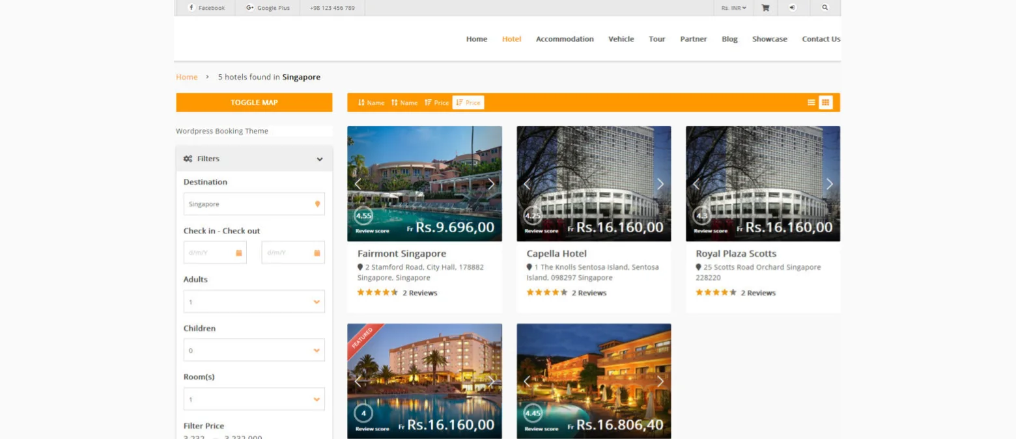Image resolution: width=1016 pixels, height=439 pixels.
Task: Open the check-in calendar icon
Action: [x=239, y=252]
